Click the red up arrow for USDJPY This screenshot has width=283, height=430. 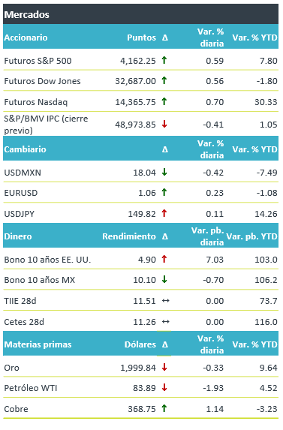click(164, 213)
